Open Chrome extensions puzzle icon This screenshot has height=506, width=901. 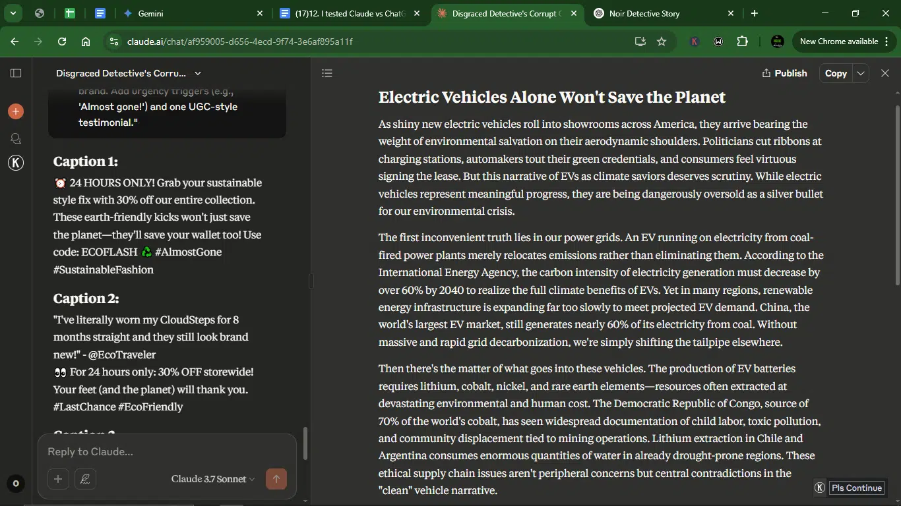point(742,42)
